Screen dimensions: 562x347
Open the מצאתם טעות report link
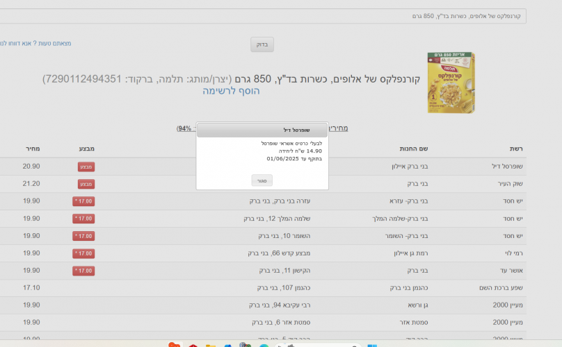[35, 43]
